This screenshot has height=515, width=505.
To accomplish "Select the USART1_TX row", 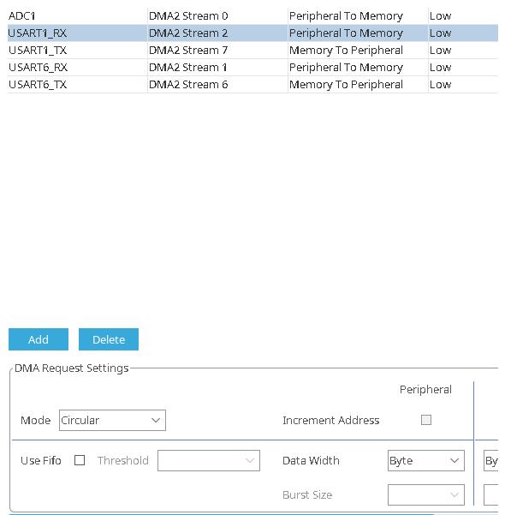I will pyautogui.click(x=253, y=50).
